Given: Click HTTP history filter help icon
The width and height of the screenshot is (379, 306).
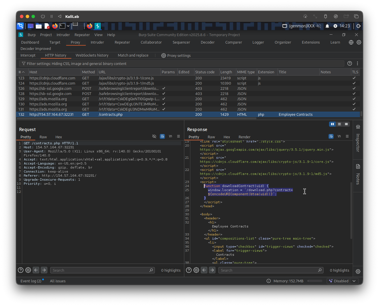Looking at the screenshot, I should pos(350,64).
